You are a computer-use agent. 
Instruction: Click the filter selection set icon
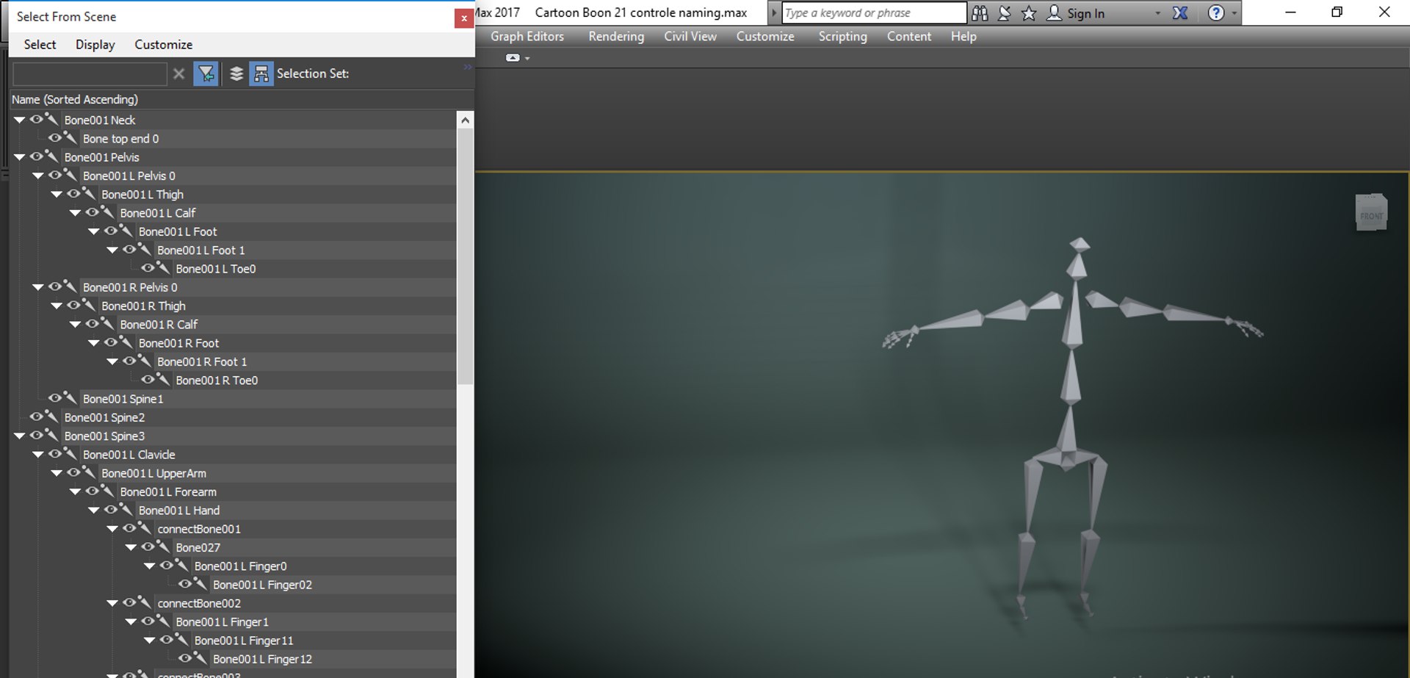point(206,73)
